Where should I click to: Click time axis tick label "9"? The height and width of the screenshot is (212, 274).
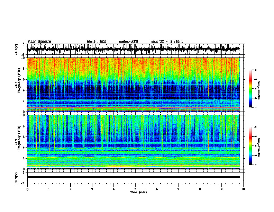[x=221, y=189]
